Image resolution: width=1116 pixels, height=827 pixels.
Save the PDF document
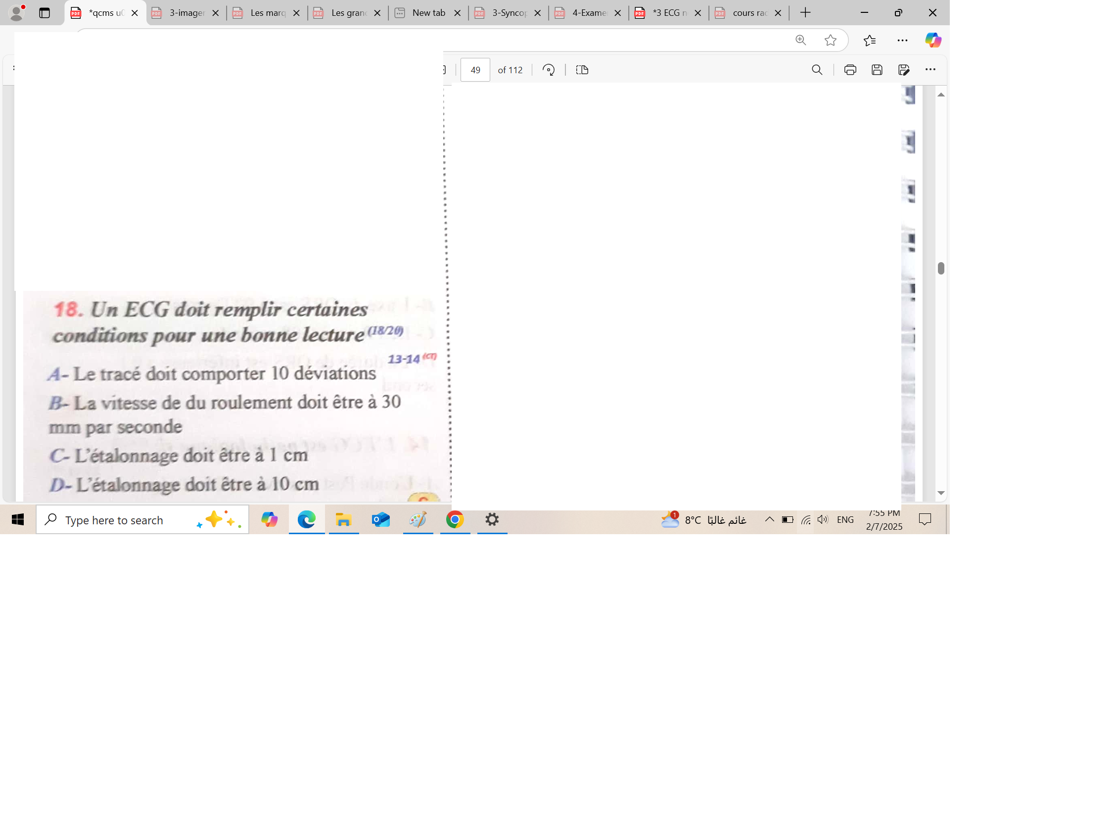pyautogui.click(x=877, y=70)
